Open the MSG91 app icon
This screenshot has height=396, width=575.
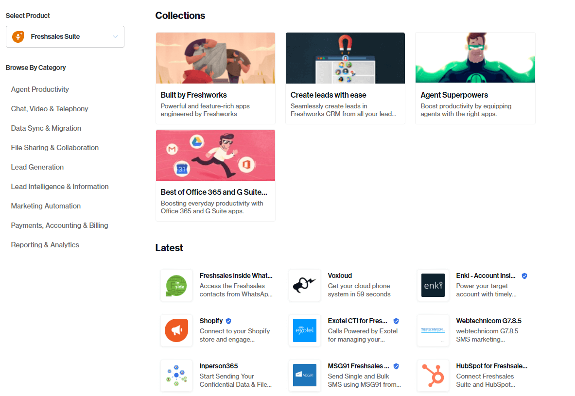305,376
